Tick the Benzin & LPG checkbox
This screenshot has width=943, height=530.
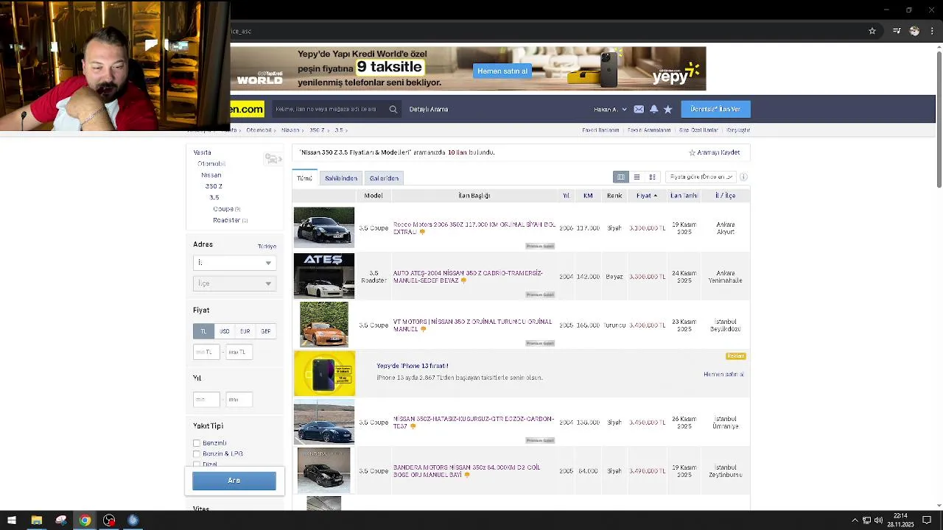point(197,454)
